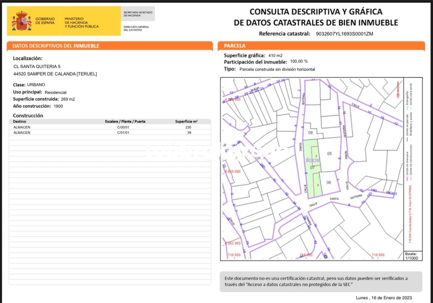Screen dimensions: 433x303
Task: Select the ALMACEN row with C/00/01
Action: pos(110,127)
